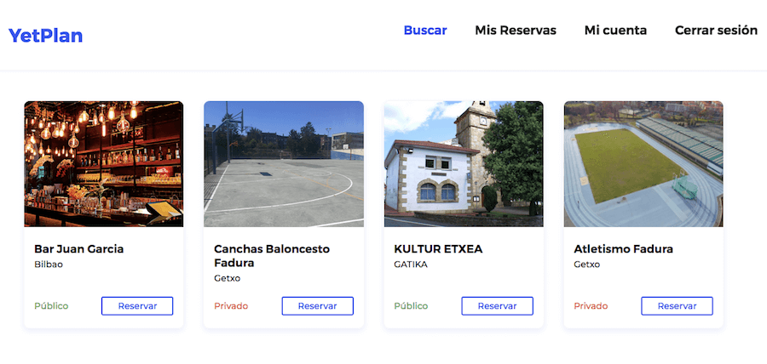Screen dimensions: 767x364
Task: Click the GATIKA location text
Action: pos(411,264)
